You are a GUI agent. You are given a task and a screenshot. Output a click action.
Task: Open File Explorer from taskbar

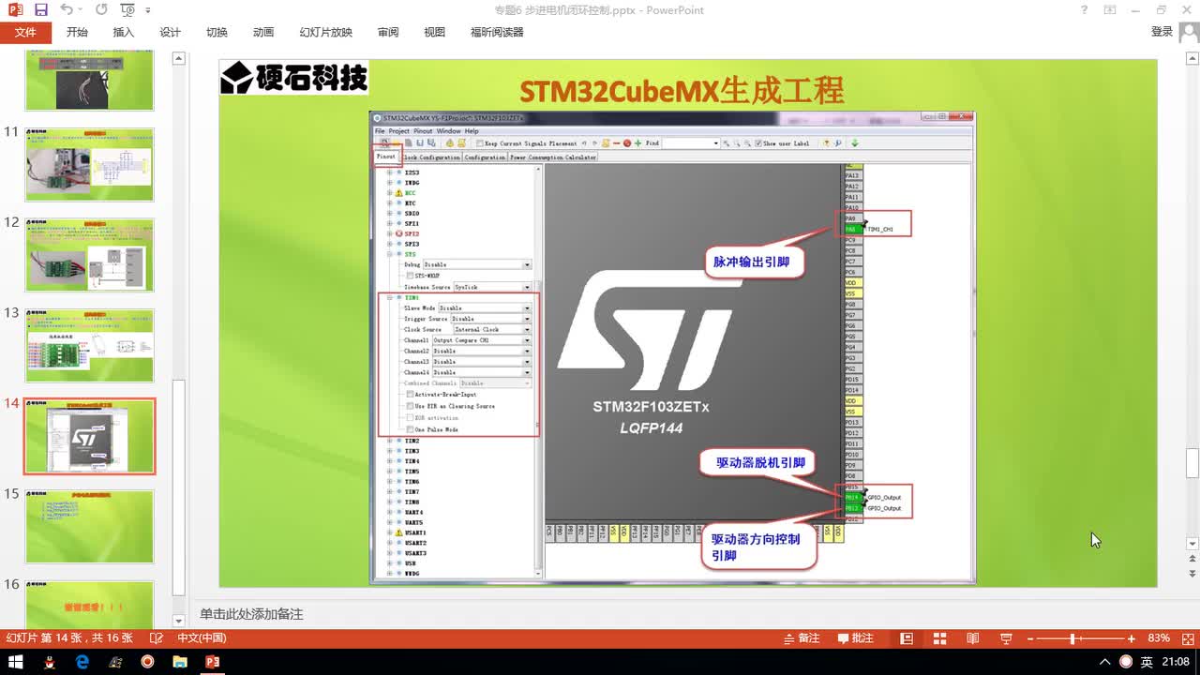[x=180, y=662]
